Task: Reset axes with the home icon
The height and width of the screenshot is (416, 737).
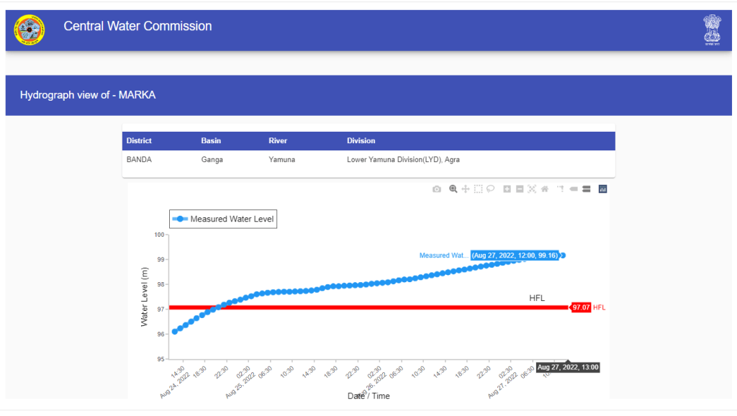Action: pos(545,189)
